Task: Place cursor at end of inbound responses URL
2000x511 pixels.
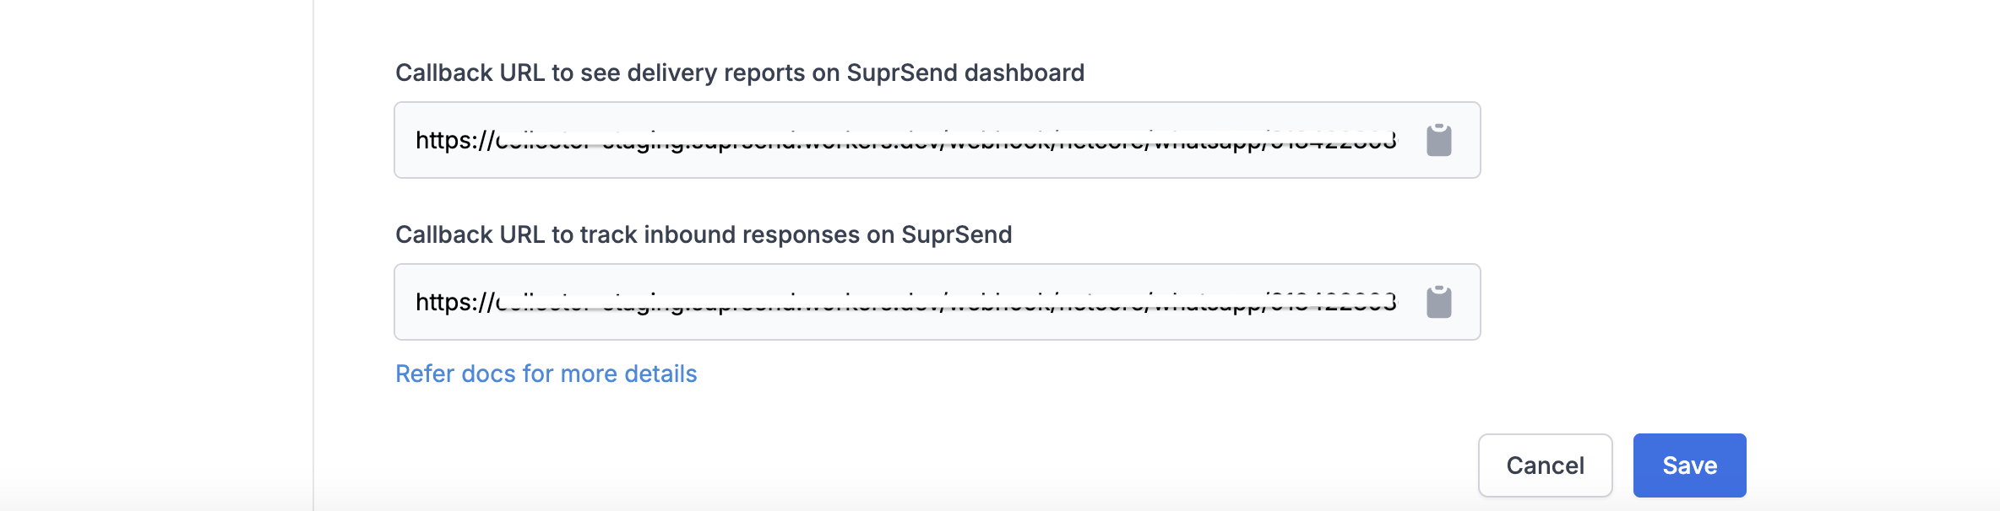Action: tap(1395, 302)
